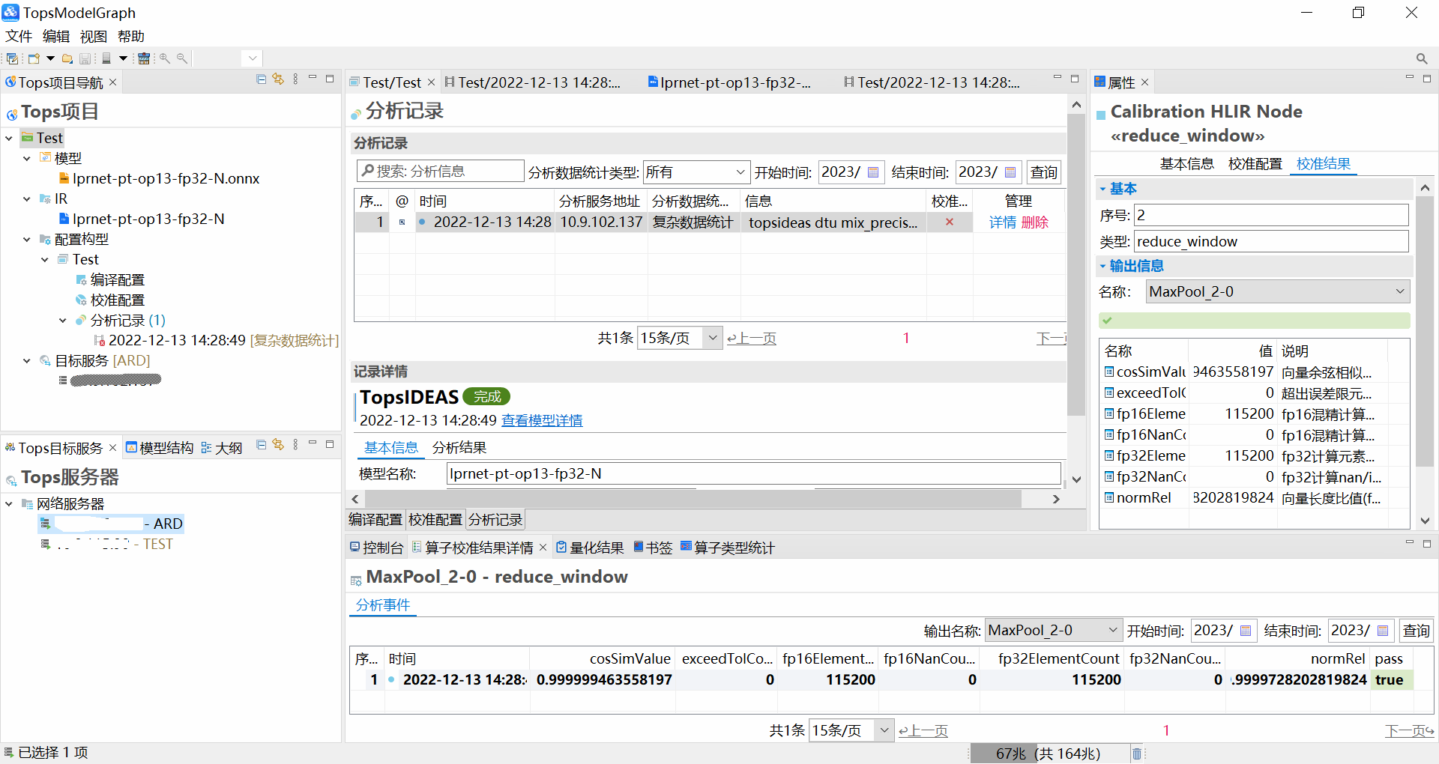Collapse all in Tops项目导航 panel
This screenshot has width=1439, height=764.
pos(262,79)
